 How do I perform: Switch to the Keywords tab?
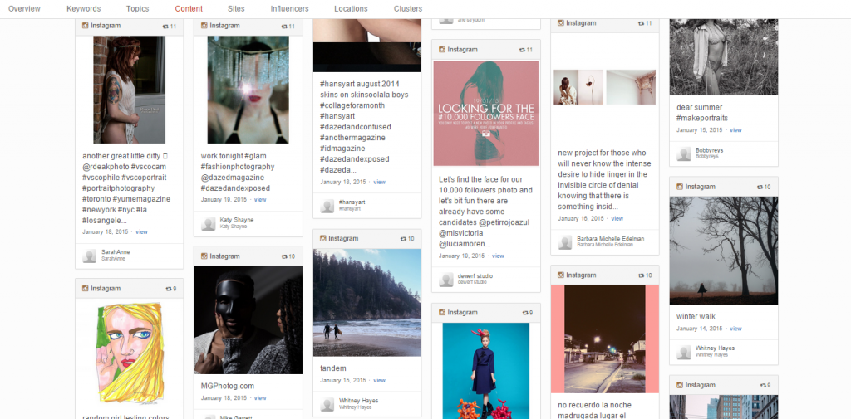(x=84, y=9)
